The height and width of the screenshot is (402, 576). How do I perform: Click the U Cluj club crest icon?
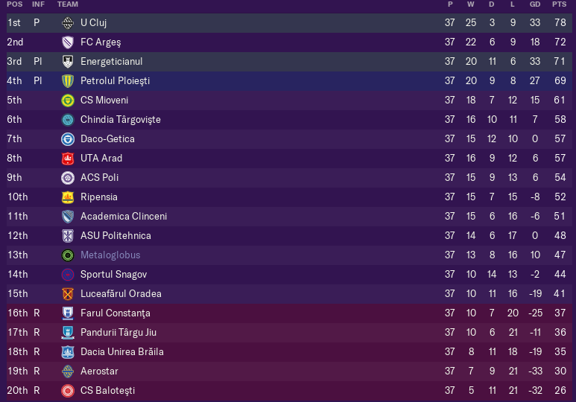point(68,23)
